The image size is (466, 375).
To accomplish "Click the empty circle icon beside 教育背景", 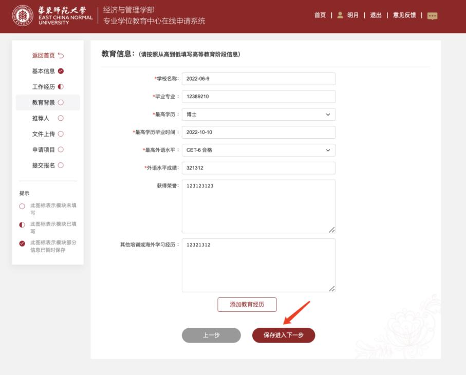I will [61, 103].
